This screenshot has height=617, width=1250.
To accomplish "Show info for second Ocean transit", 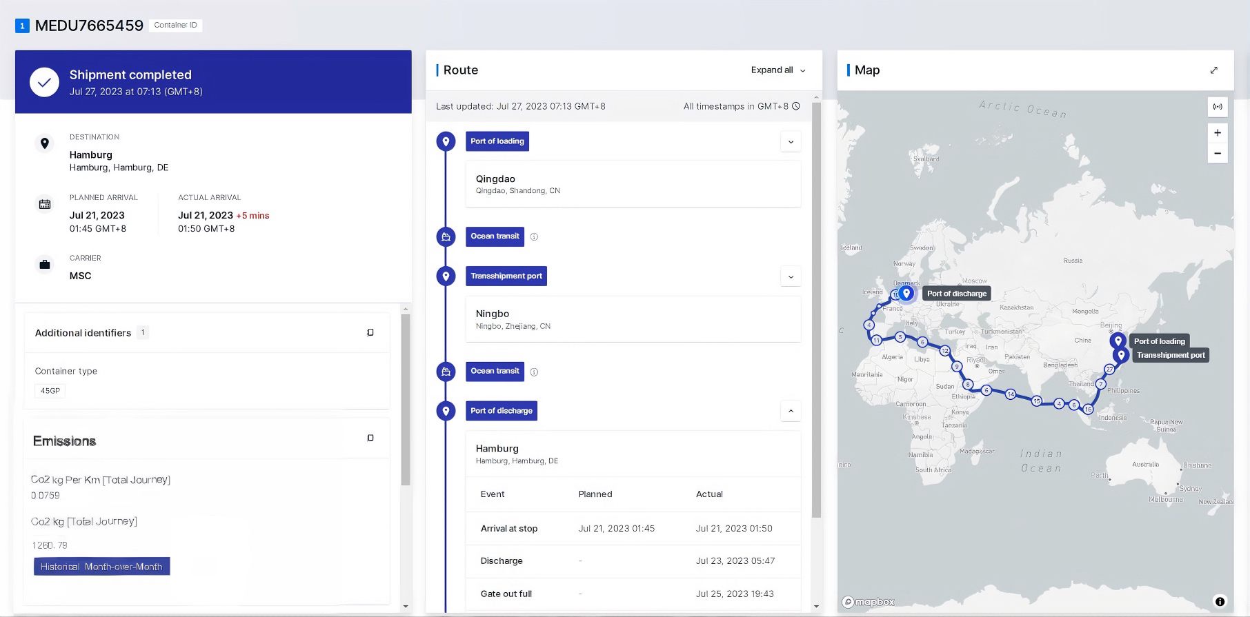I will [534, 372].
